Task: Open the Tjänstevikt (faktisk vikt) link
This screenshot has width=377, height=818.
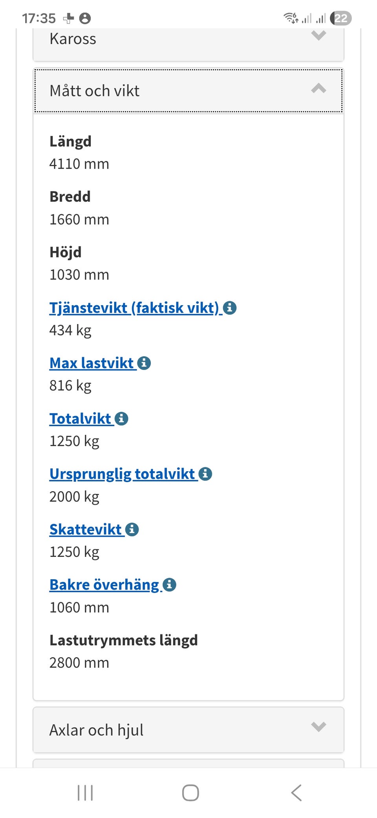Action: (134, 308)
